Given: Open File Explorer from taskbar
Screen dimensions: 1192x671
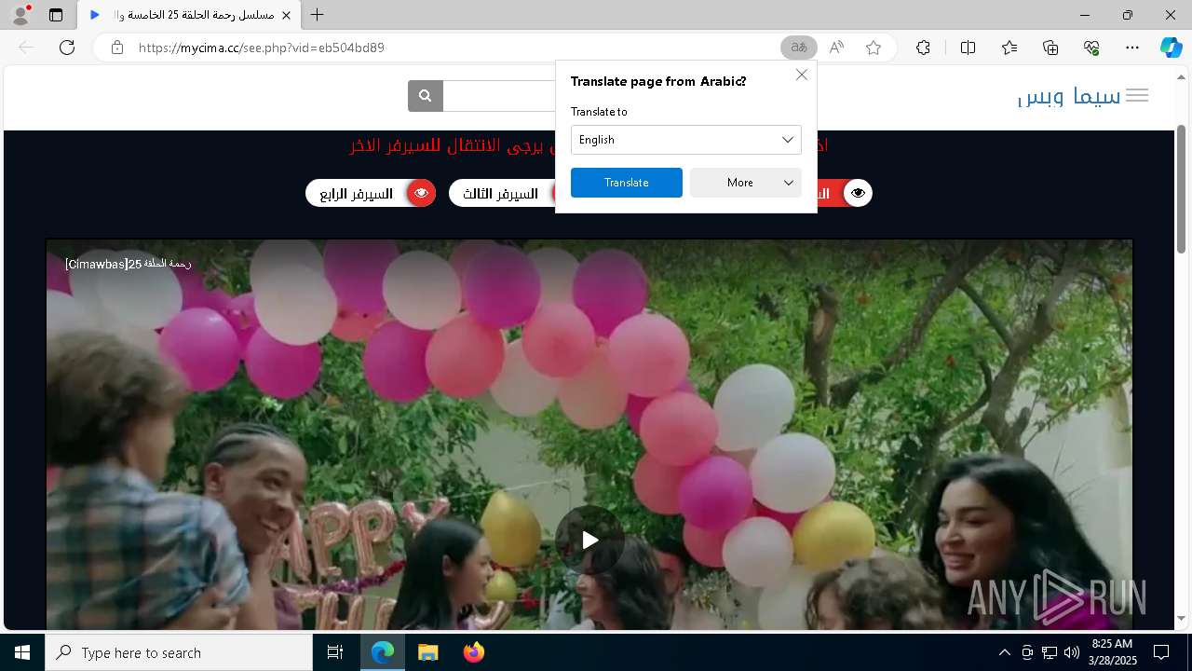Looking at the screenshot, I should 427,652.
